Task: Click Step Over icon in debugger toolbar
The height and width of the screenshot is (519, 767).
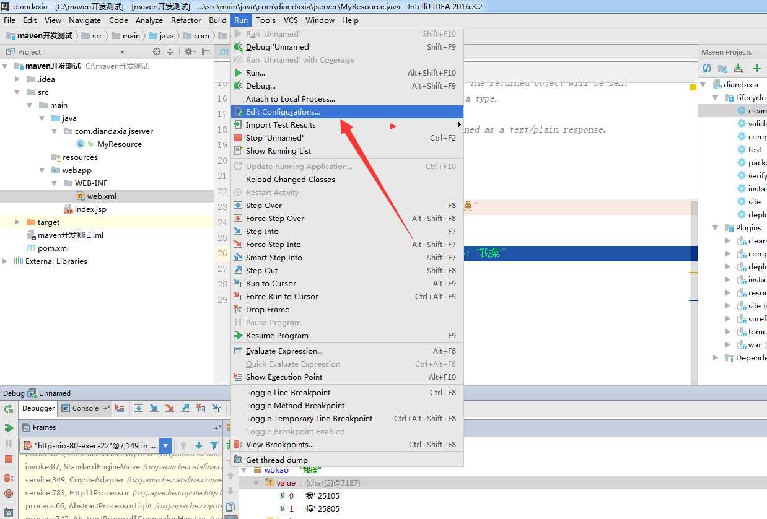Action: pyautogui.click(x=138, y=409)
